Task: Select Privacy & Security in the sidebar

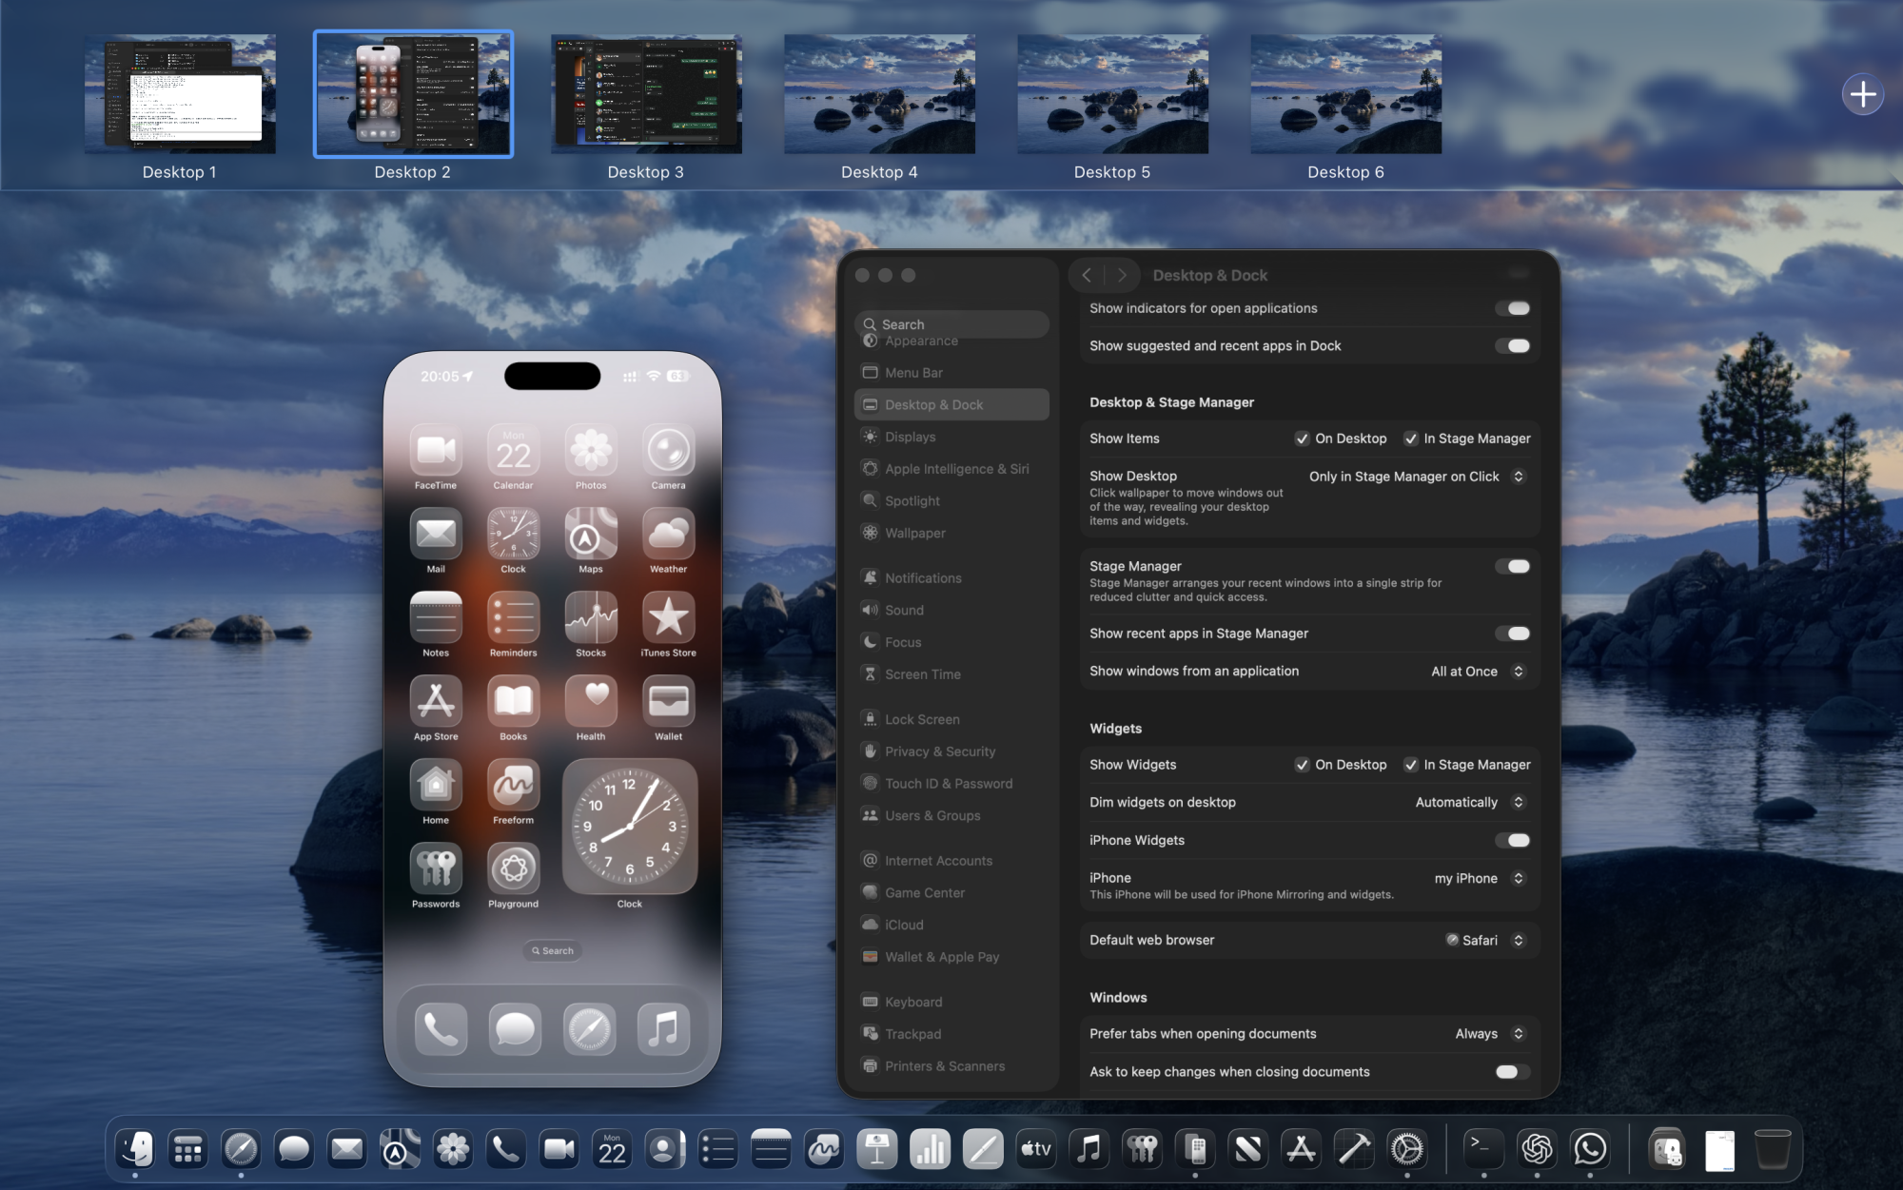Action: pyautogui.click(x=951, y=751)
